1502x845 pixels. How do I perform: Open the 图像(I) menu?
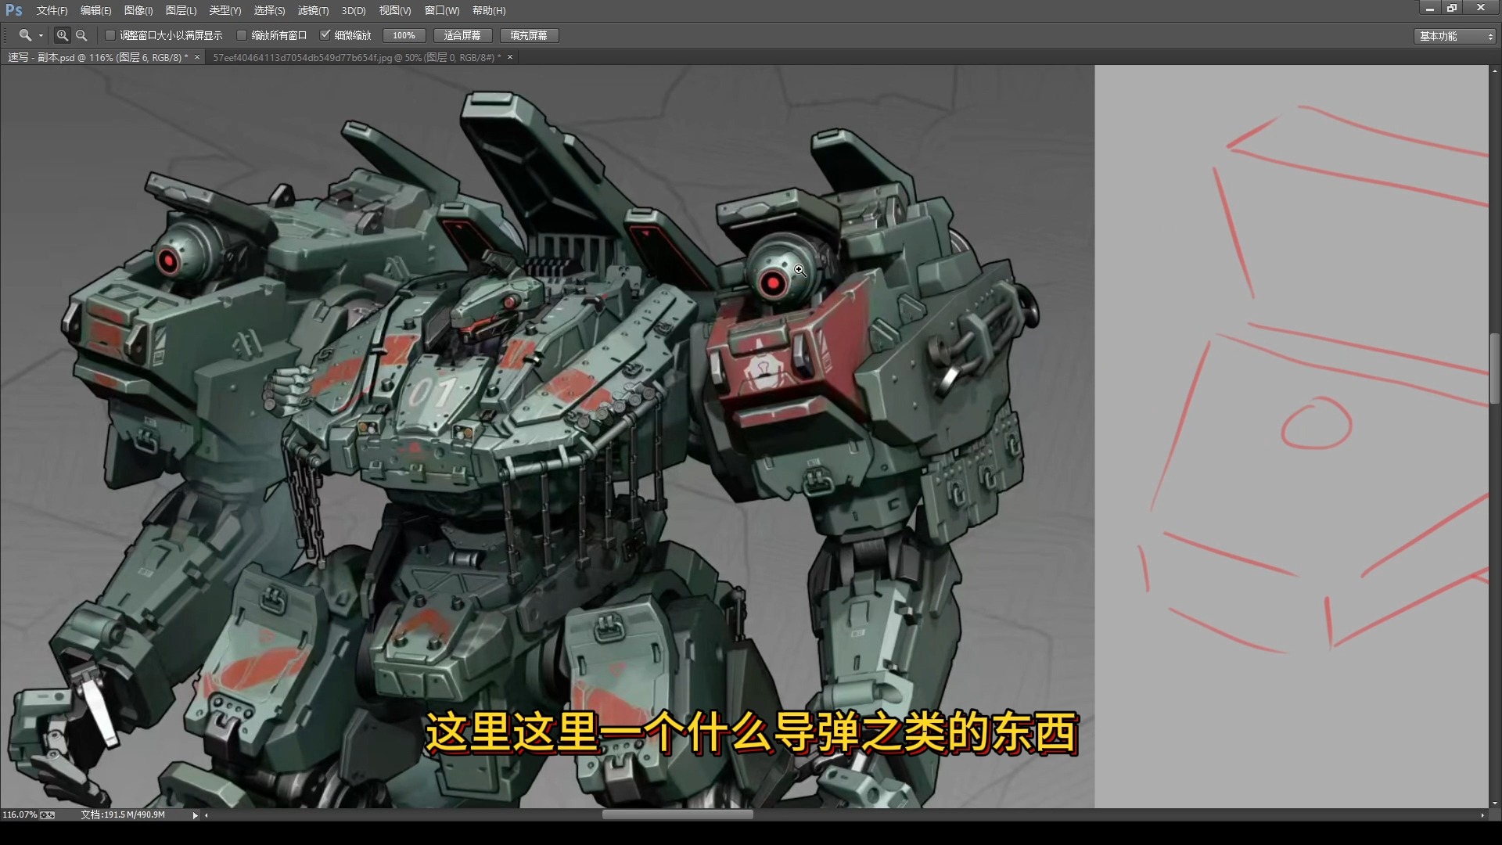pos(138,10)
